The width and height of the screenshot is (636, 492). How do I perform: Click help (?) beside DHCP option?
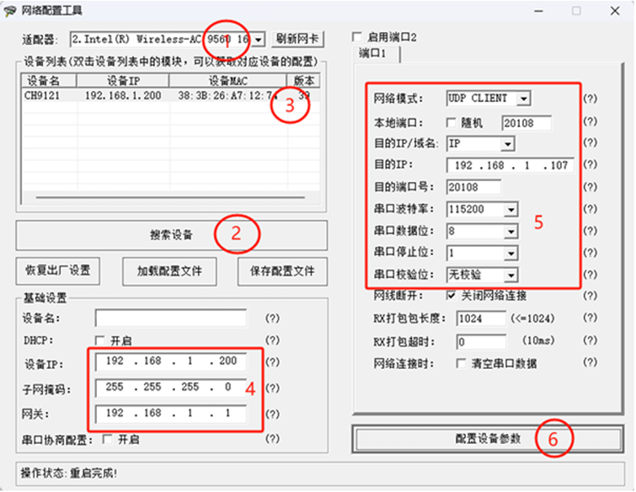point(272,340)
